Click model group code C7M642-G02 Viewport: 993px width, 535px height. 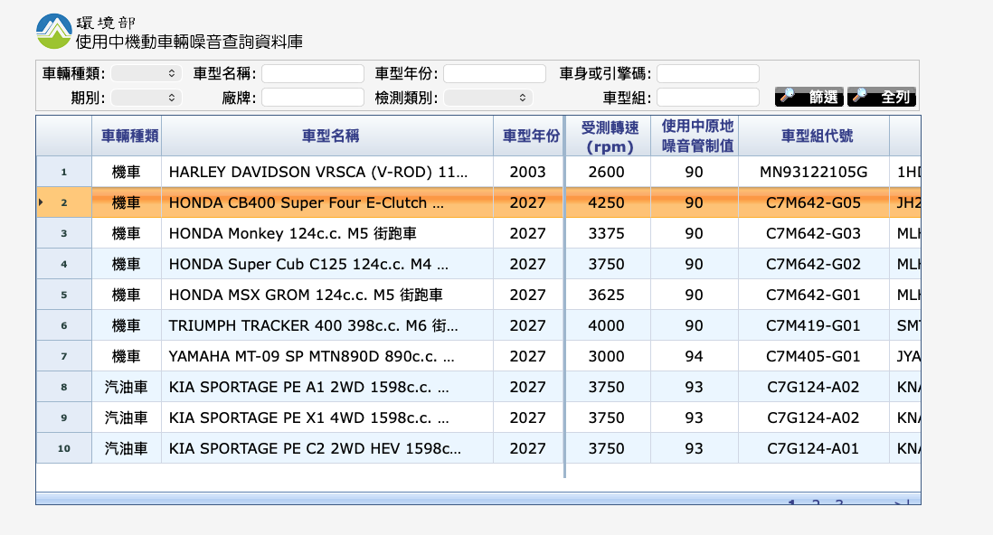click(813, 264)
